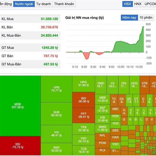Click the HPG 31.90 tỷ tile
Screen dimensions: 156x156
click(83, 84)
